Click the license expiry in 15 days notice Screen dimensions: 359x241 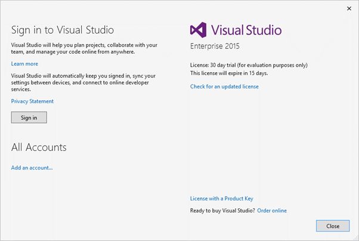229,73
